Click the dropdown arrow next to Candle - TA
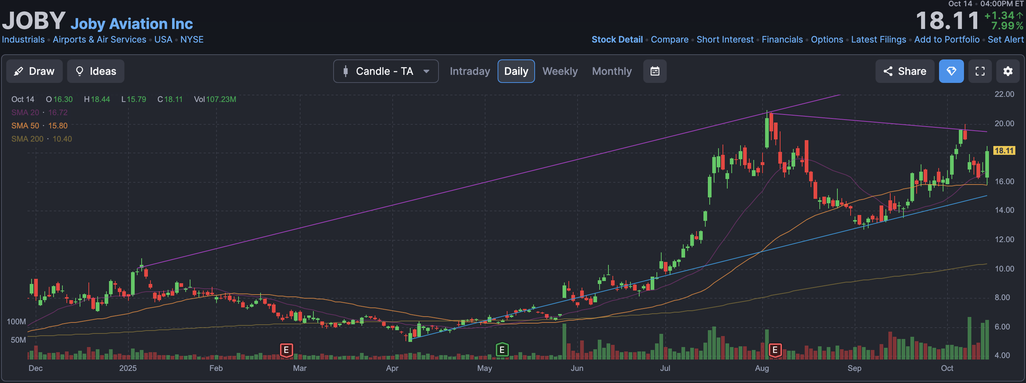Screen dimensions: 1026x383 pyautogui.click(x=426, y=71)
